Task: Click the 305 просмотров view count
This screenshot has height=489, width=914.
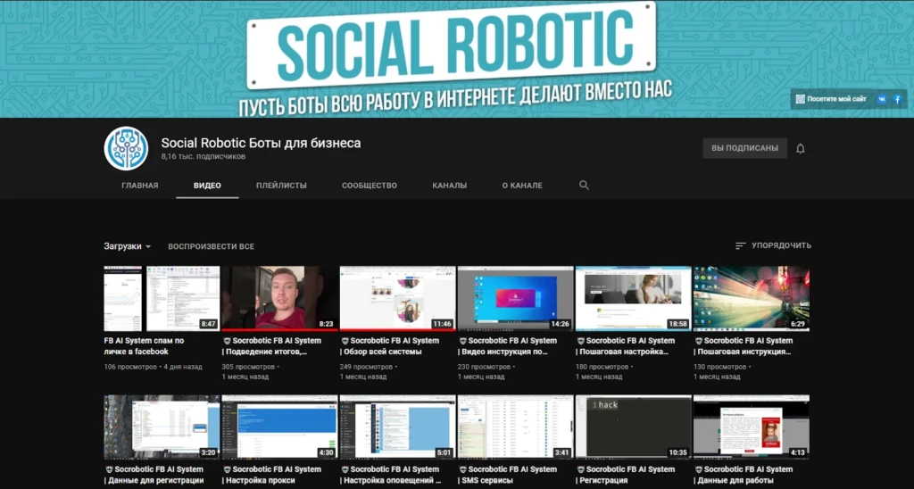Action: pos(248,367)
